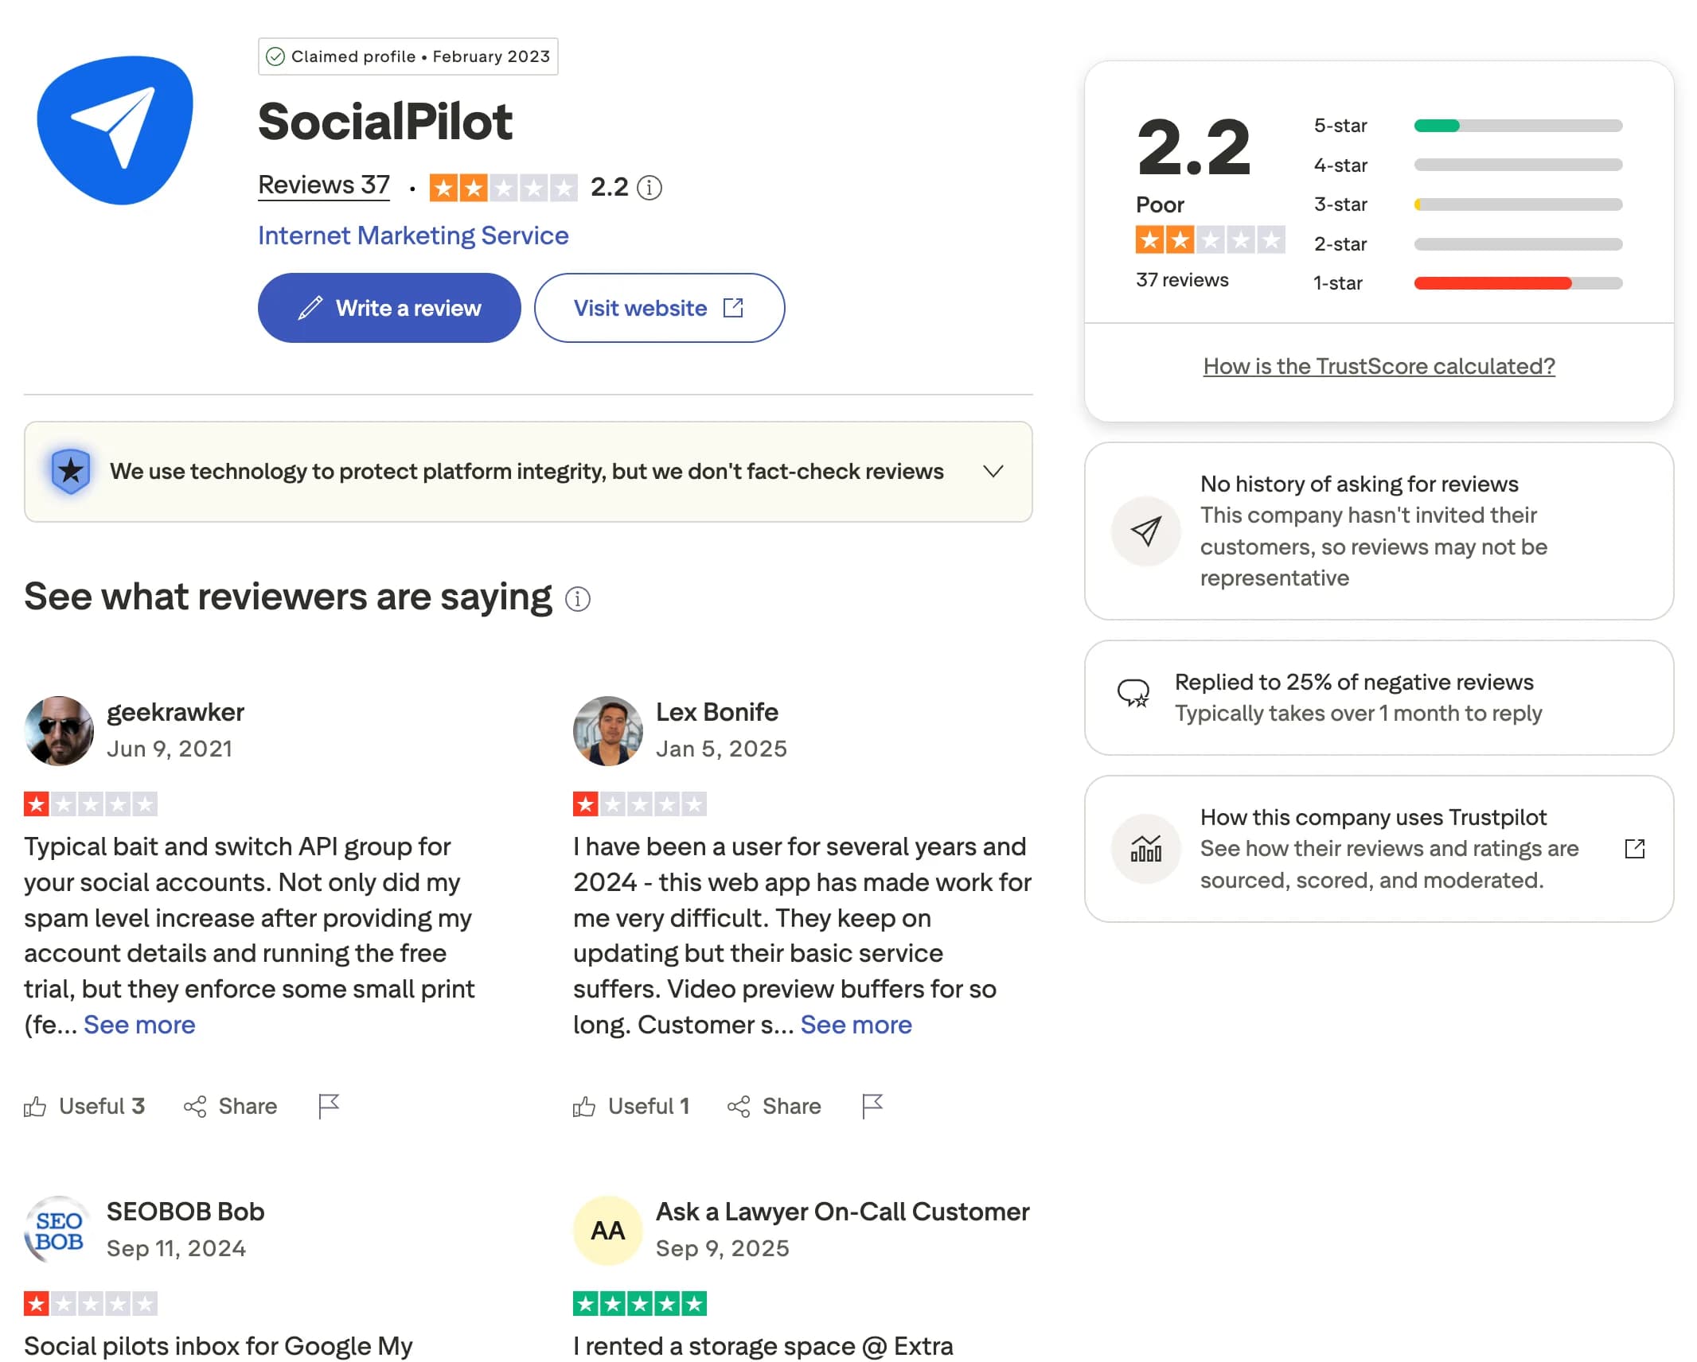Click the speech bubble icon in replies card

(x=1133, y=693)
